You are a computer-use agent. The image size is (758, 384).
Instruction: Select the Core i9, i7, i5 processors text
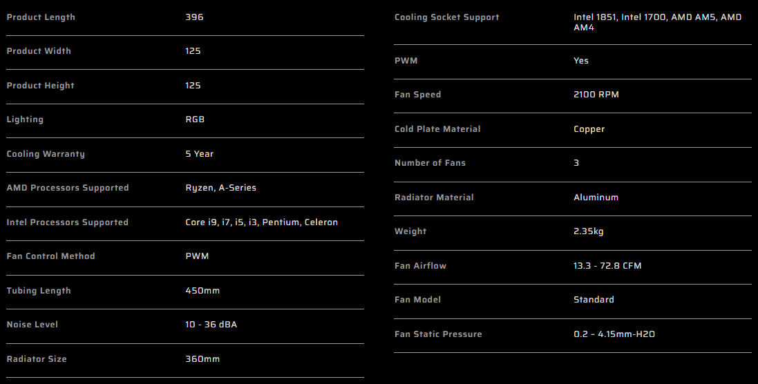[x=262, y=222]
